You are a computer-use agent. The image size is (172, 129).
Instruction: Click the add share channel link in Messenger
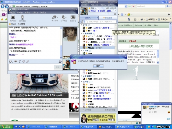coord(110,110)
